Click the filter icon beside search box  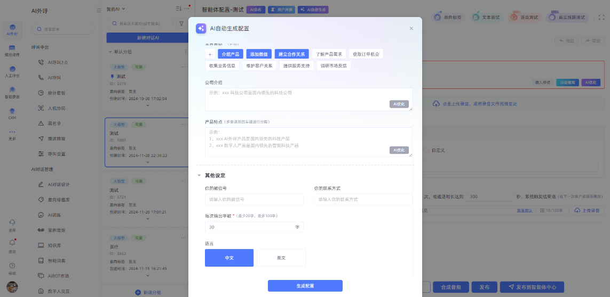(x=181, y=23)
